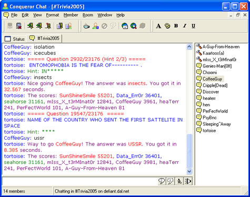Click in the message input field
250x197 pixels.
[x=80, y=181]
